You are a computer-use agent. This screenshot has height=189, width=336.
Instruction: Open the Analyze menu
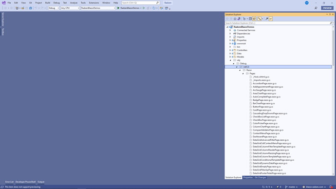[x=74, y=3]
